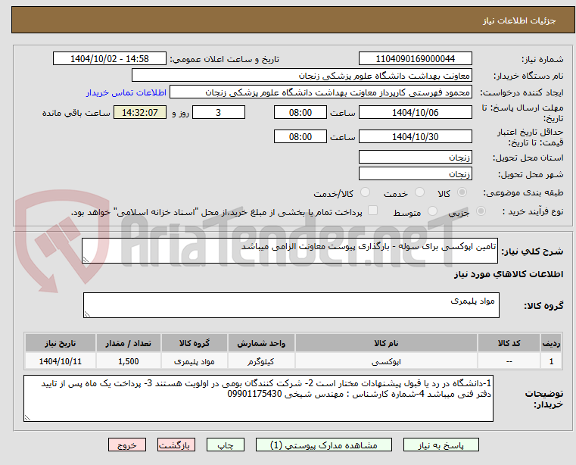Click the نام دستگاه خریدار field
The height and width of the screenshot is (465, 576).
coord(301,76)
